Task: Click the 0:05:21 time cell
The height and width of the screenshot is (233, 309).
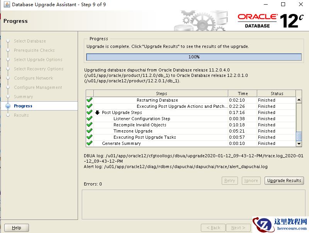Action: pos(243,131)
